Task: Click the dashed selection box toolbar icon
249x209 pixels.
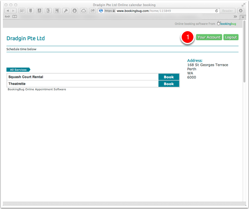Action: point(57,11)
